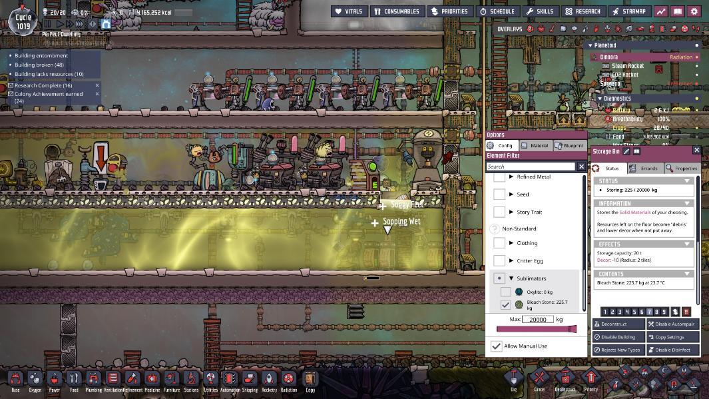
Task: Open the Plumbing build category
Action: tap(93, 379)
